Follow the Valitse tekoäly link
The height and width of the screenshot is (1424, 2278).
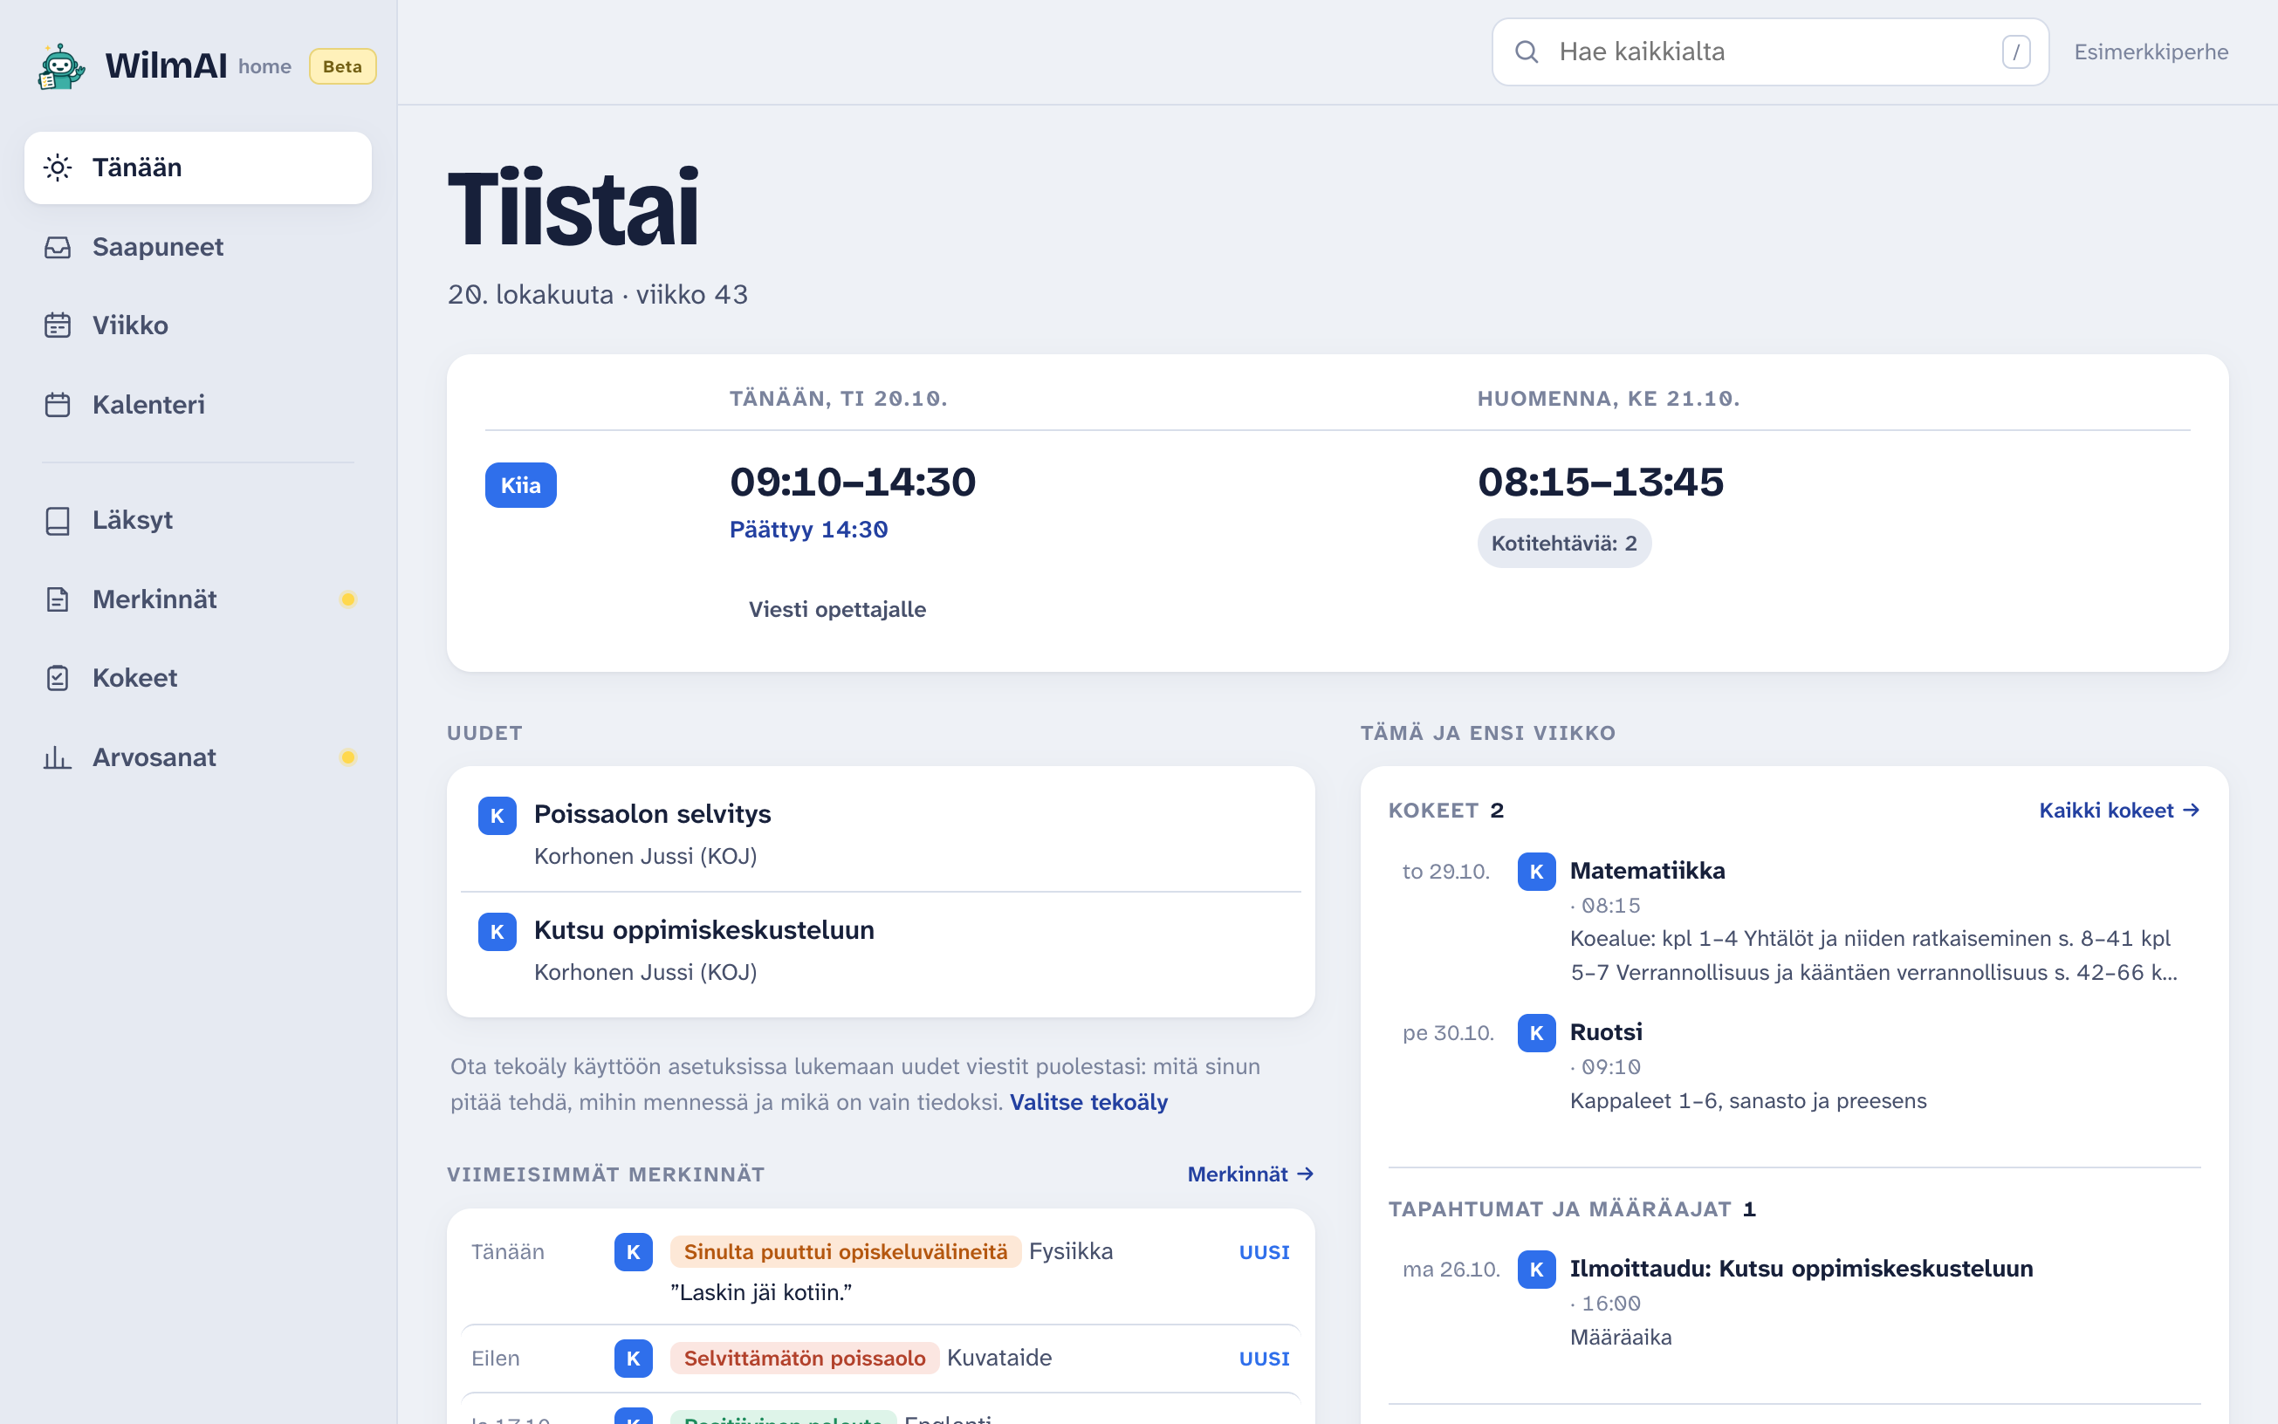[x=1088, y=1102]
